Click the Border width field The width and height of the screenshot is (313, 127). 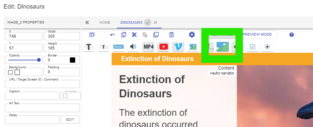pos(57,60)
